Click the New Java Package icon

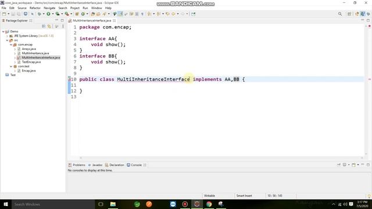pos(77,14)
